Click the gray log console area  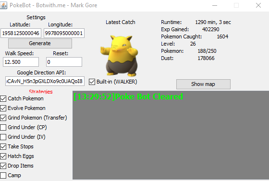pyautogui.click(x=171, y=135)
